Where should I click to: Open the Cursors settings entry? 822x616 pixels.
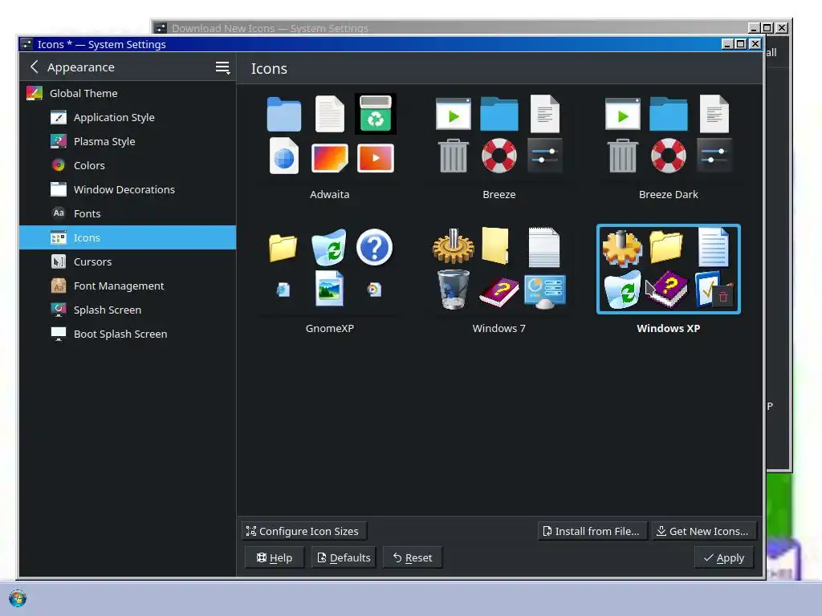tap(128, 261)
